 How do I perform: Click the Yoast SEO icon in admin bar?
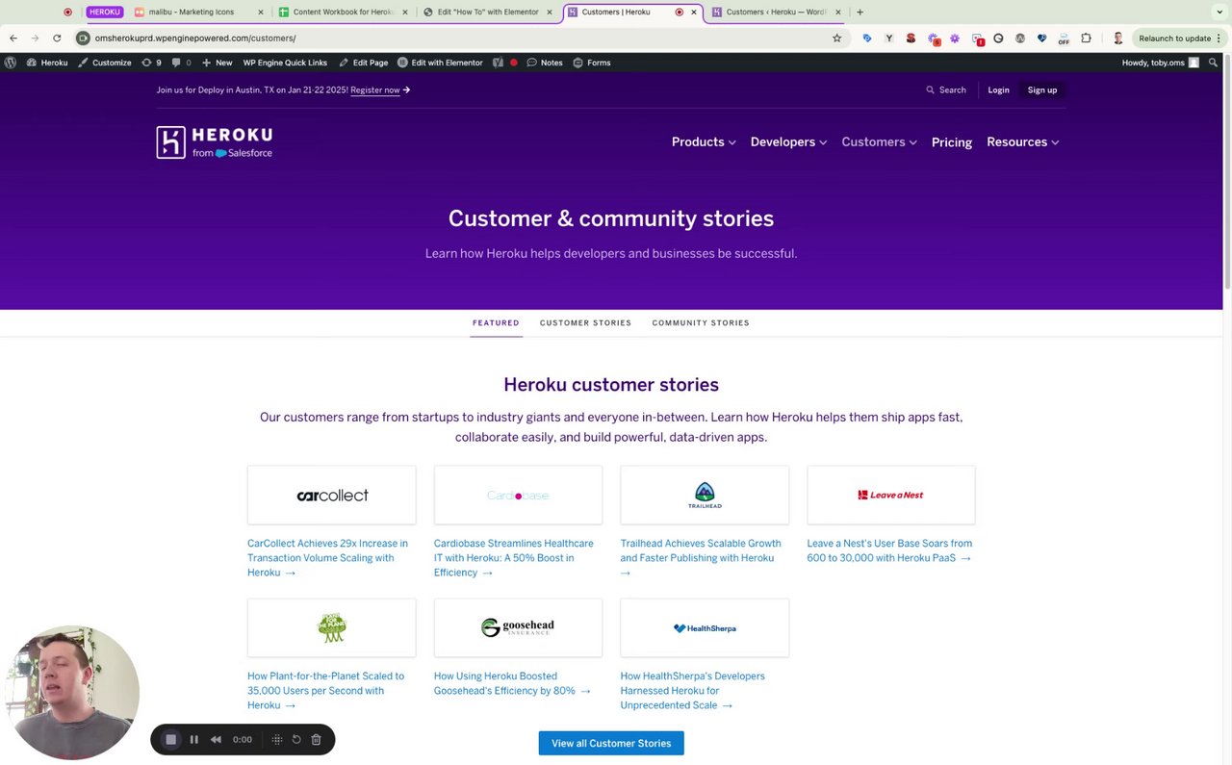pos(498,63)
